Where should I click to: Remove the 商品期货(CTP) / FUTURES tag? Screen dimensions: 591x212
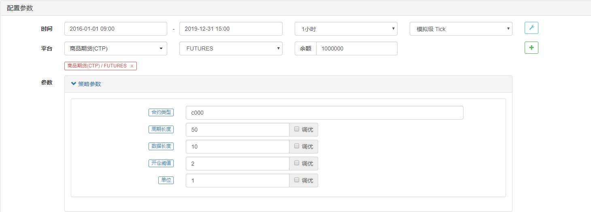coord(132,66)
